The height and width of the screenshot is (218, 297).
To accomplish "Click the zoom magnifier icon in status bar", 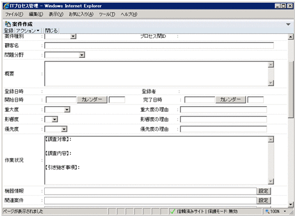I will coord(267,211).
